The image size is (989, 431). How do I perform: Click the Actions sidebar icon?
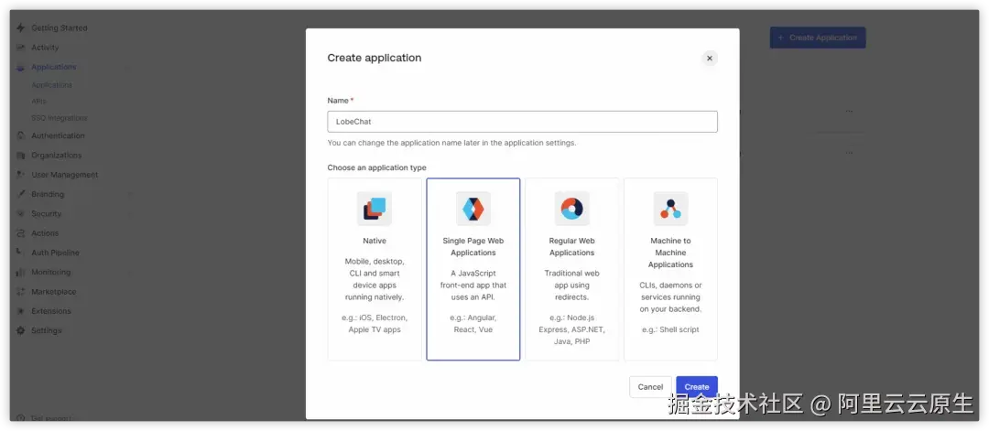coord(21,233)
